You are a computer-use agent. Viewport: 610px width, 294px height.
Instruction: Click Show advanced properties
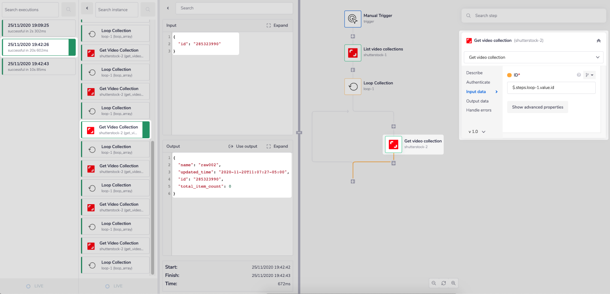537,107
